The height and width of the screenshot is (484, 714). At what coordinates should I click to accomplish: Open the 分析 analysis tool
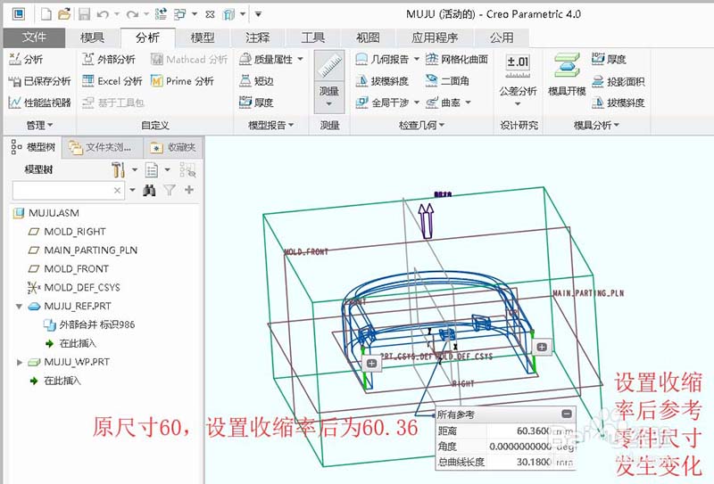[x=26, y=59]
